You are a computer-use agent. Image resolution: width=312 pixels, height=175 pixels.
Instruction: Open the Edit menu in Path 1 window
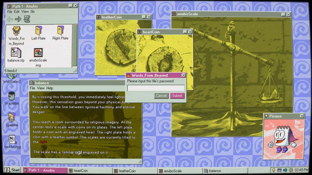tap(17, 12)
